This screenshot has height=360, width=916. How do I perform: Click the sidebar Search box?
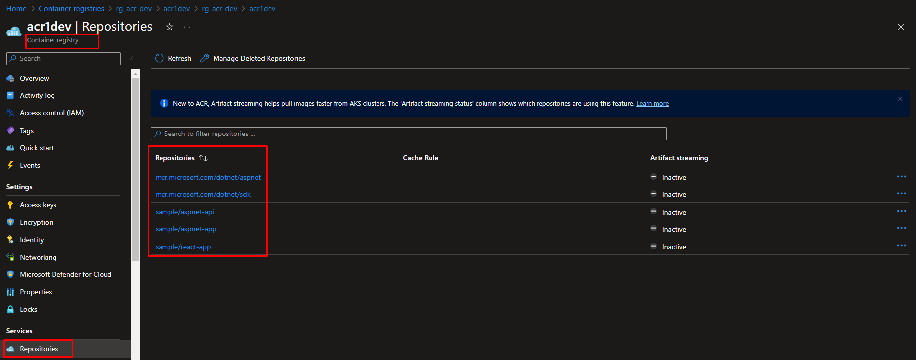(63, 58)
